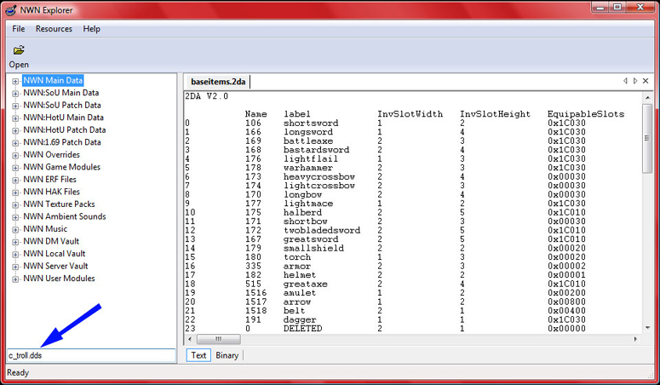660x385 pixels.
Task: Expand the NWN:SoU Patch Data node
Action: 15,106
